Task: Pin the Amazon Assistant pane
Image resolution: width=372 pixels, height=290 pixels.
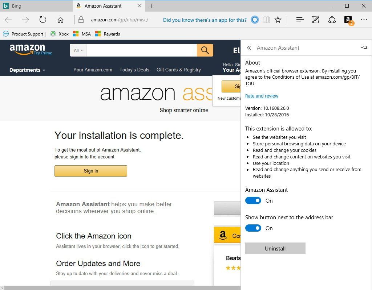Action: [x=364, y=48]
